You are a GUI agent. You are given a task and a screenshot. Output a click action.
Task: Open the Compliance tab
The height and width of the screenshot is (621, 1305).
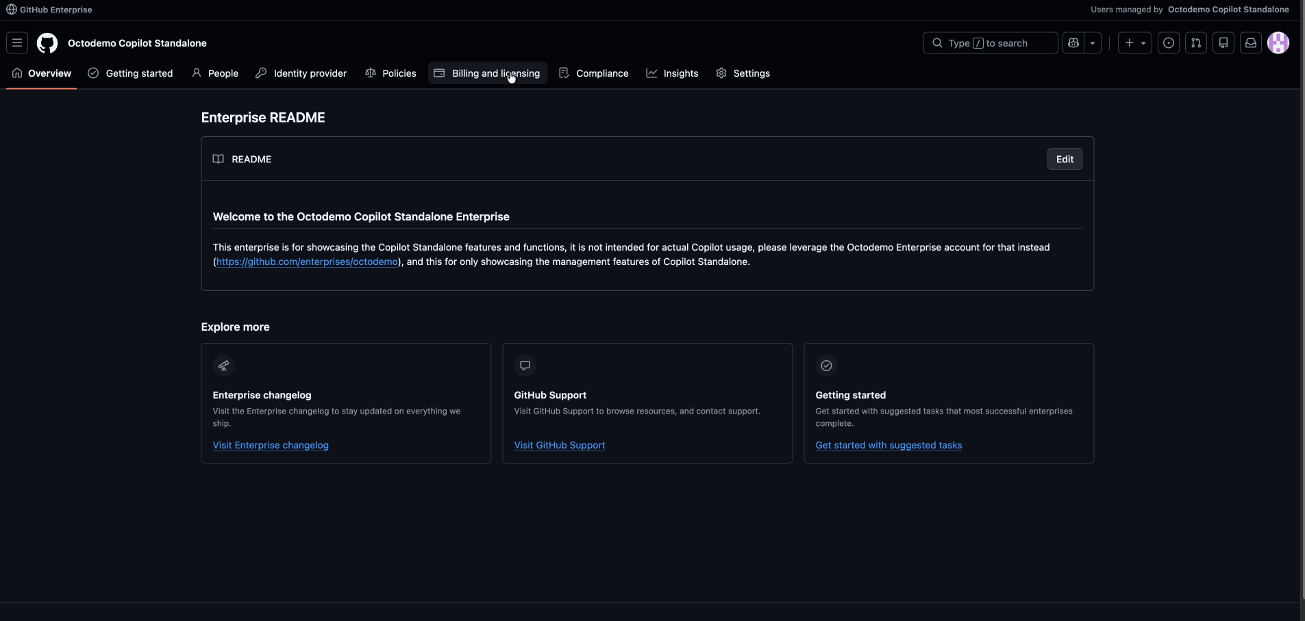(x=593, y=73)
